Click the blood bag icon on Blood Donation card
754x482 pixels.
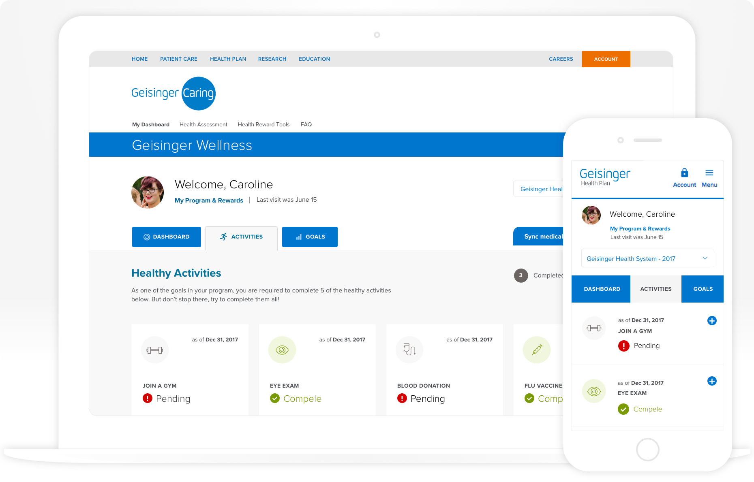click(409, 350)
